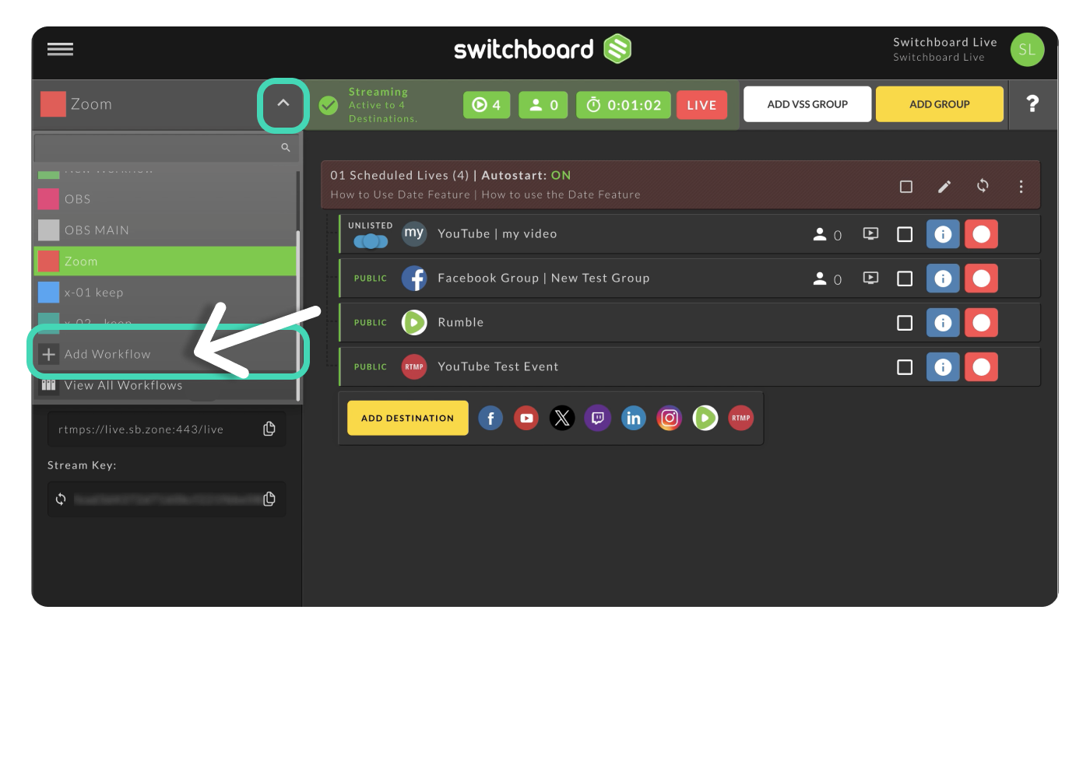Check the YouTube my video checkbox
This screenshot has width=1090, height=778.
[x=905, y=234]
